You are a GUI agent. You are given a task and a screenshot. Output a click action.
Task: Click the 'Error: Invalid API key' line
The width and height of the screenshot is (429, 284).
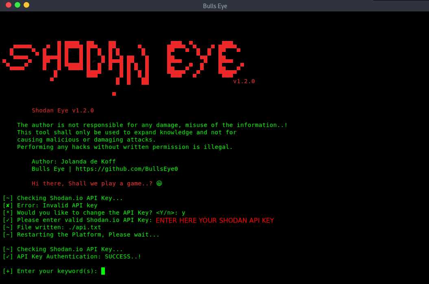point(57,205)
